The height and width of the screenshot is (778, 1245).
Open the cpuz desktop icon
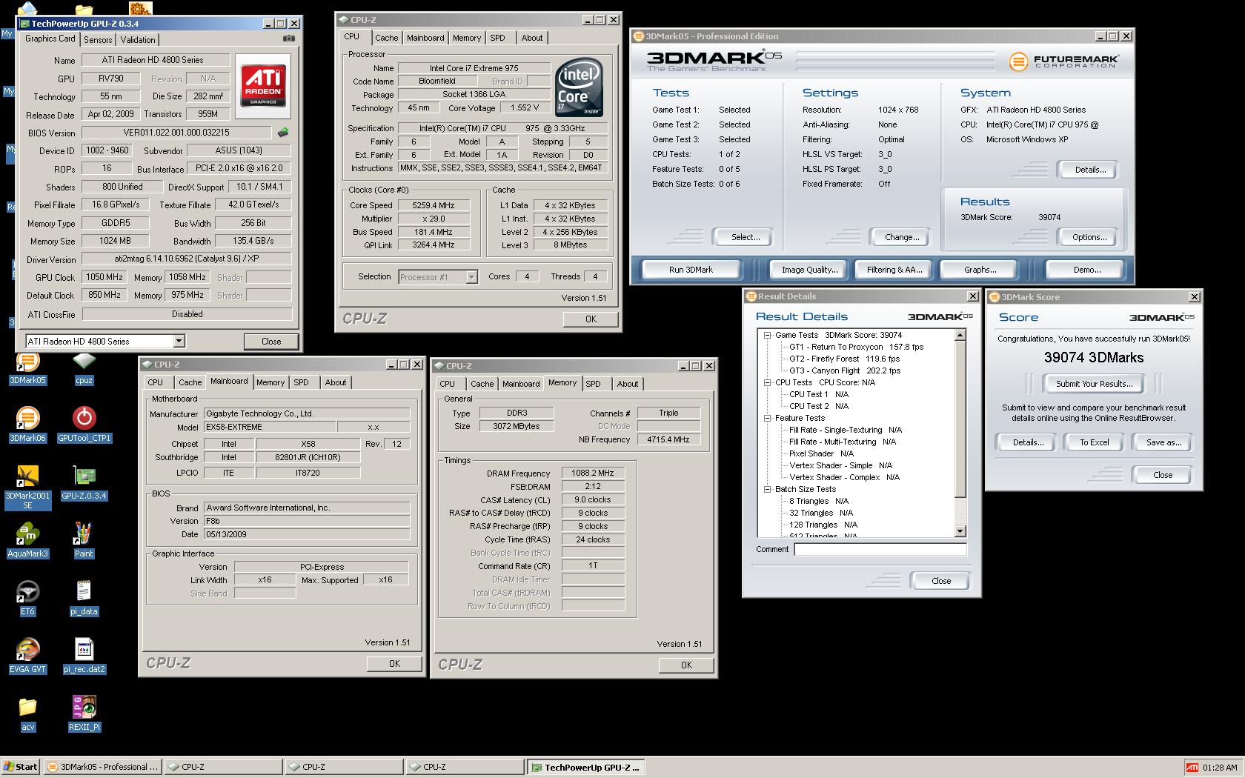pyautogui.click(x=84, y=368)
